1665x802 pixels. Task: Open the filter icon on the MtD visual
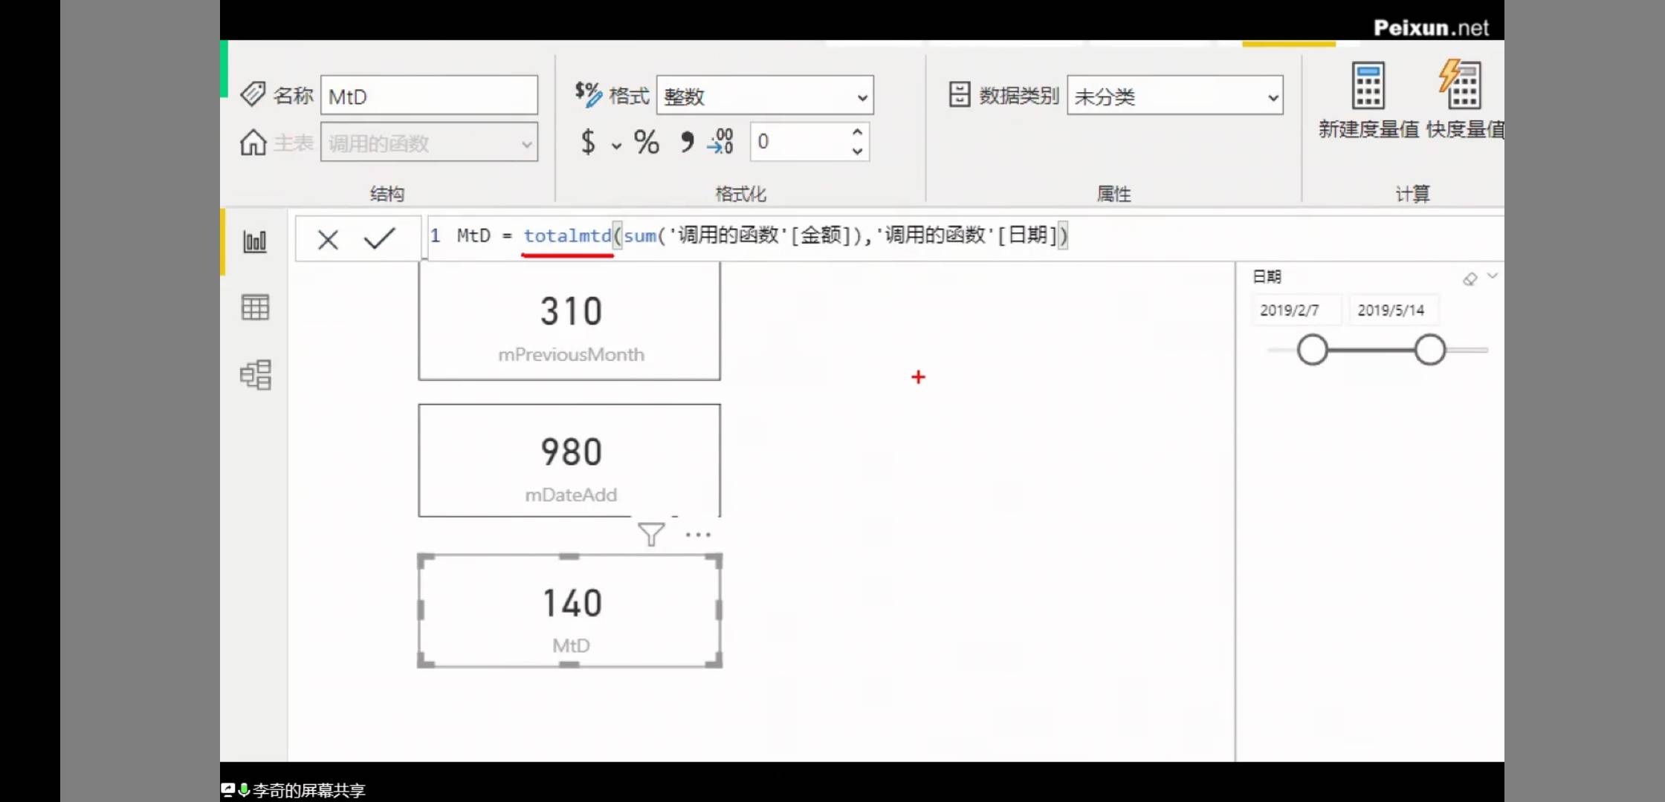point(651,534)
